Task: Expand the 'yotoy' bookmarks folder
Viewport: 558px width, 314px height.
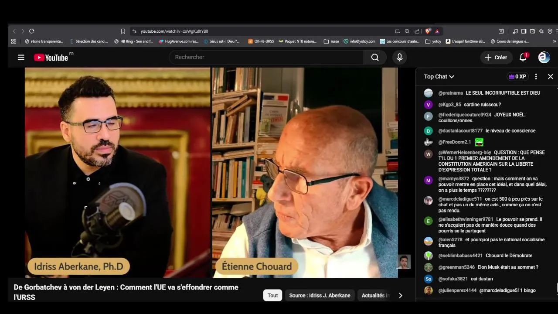Action: pos(433,41)
